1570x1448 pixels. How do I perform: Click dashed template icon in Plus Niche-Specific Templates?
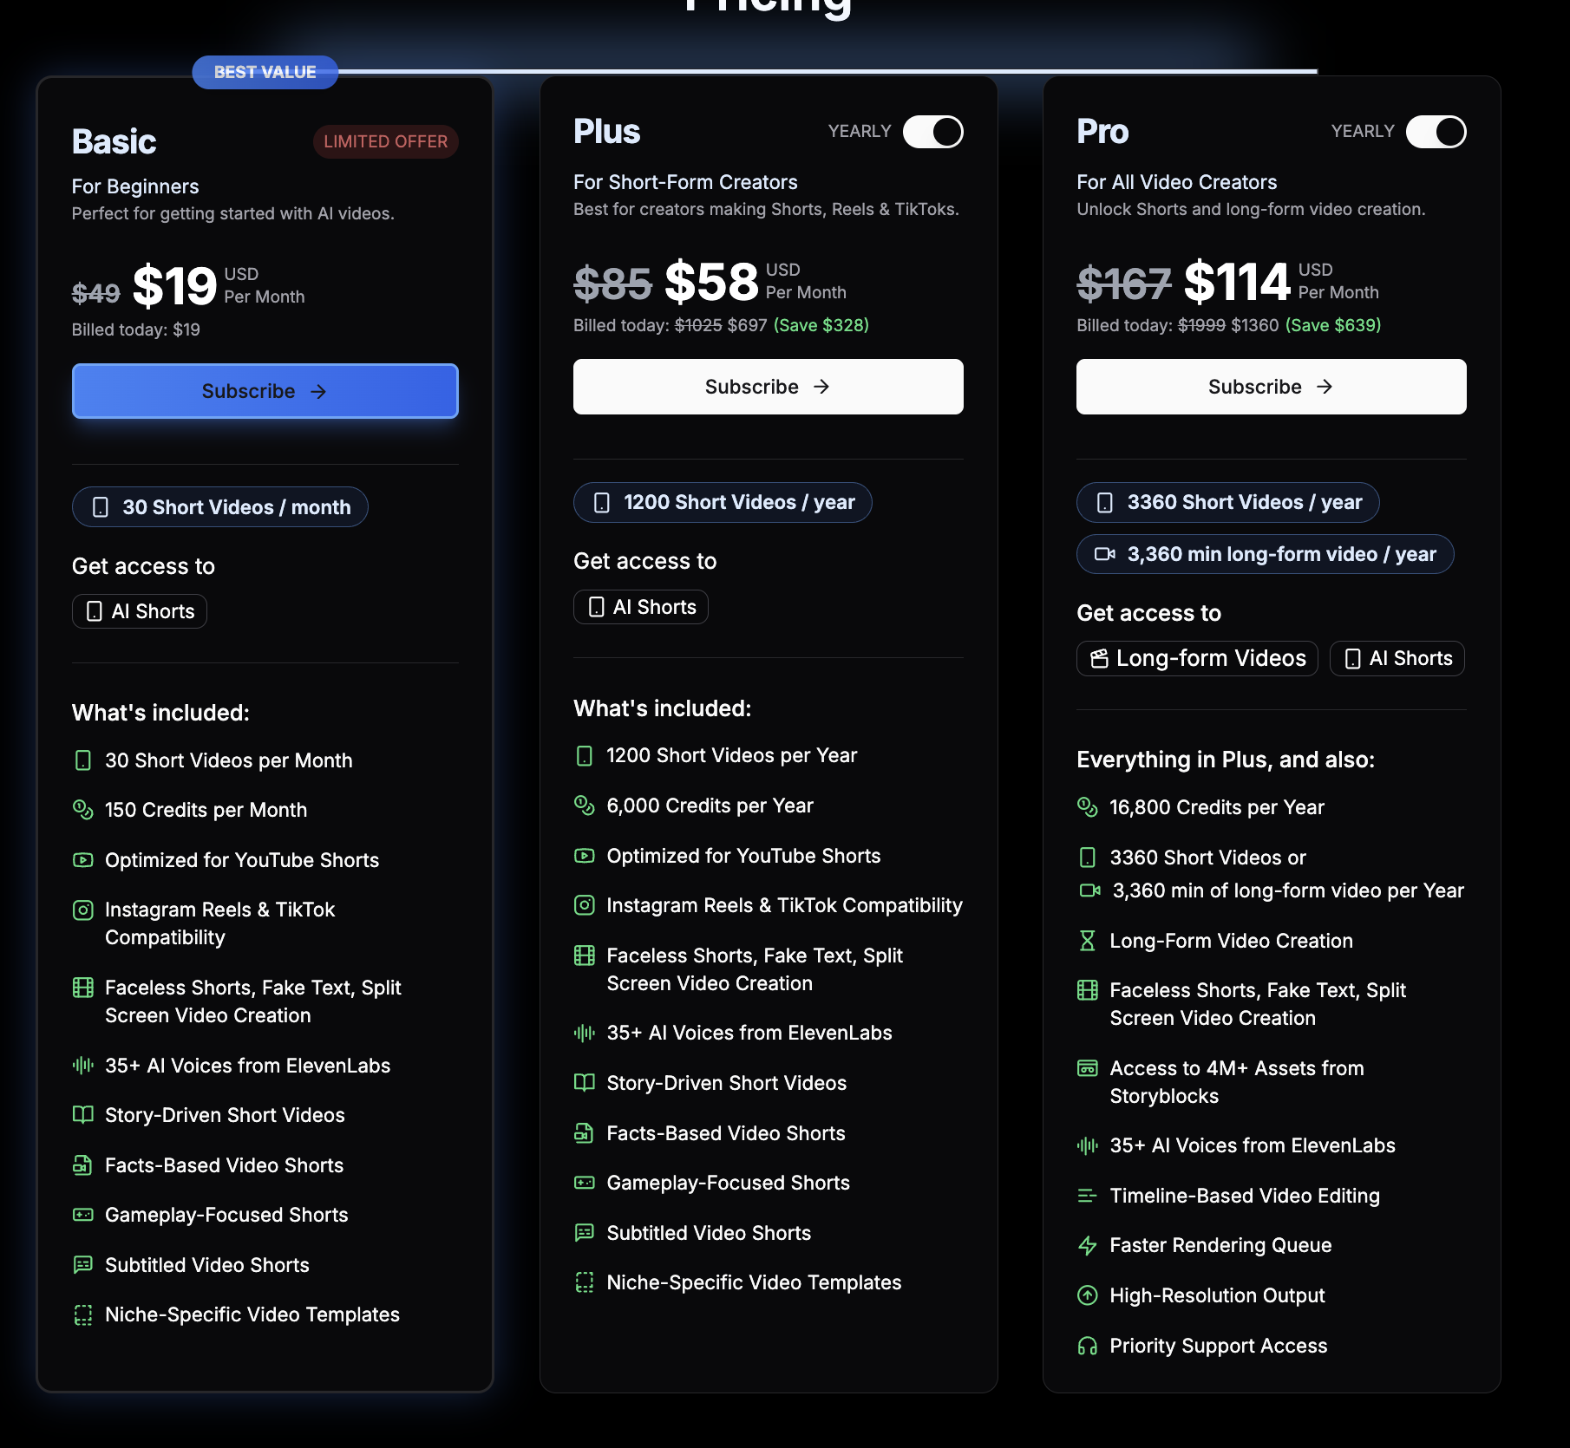click(x=585, y=1282)
